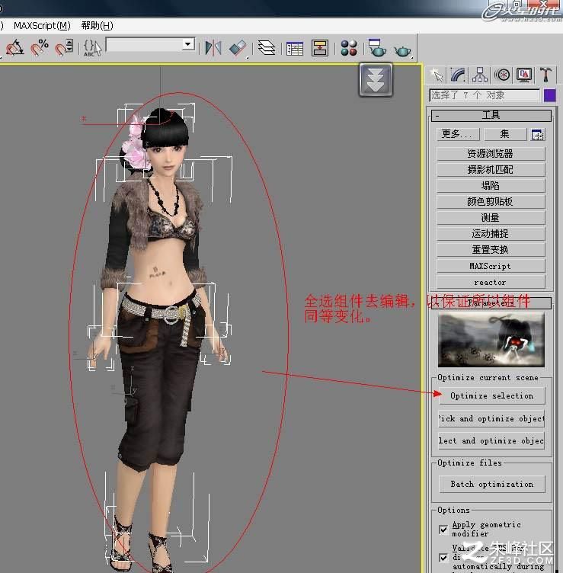
Task: Switch to the Display panel tab
Action: coord(524,75)
